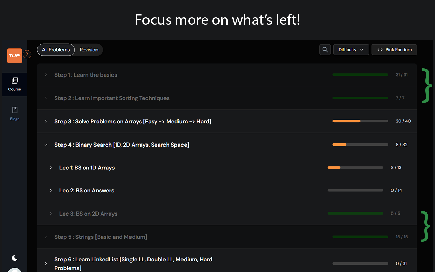435x272 pixels.
Task: Switch to the All Problems tab
Action: [56, 50]
